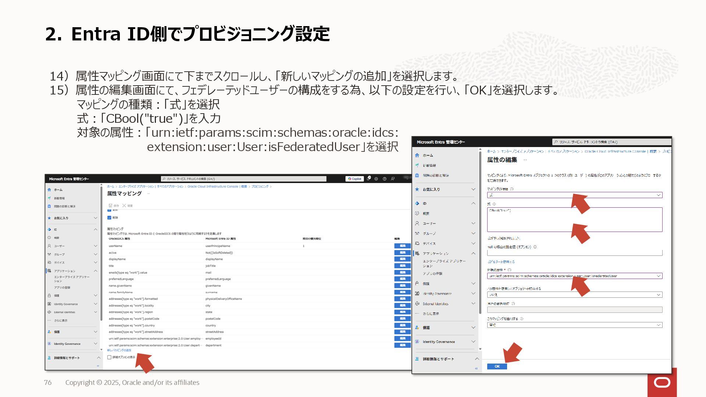Click プロビジョニング breadcrumb in 属性マッピング window

(x=260, y=187)
